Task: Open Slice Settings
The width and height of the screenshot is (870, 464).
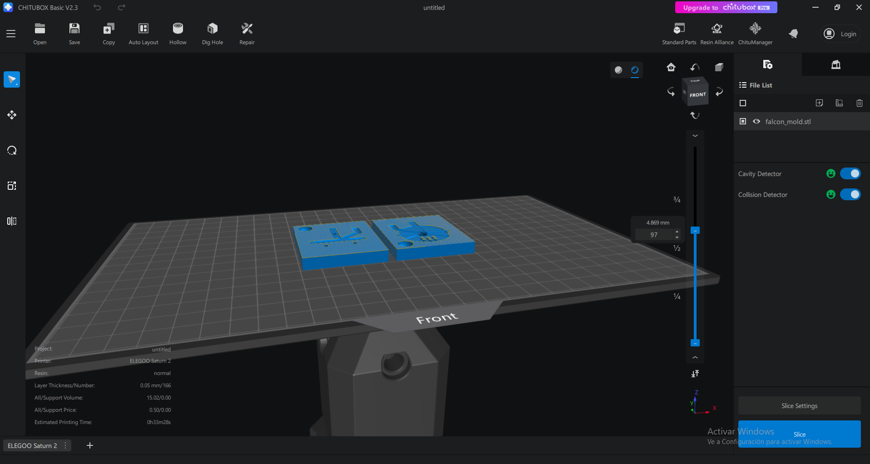Action: tap(799, 405)
